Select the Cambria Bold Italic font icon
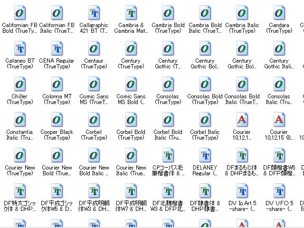 point(205,13)
